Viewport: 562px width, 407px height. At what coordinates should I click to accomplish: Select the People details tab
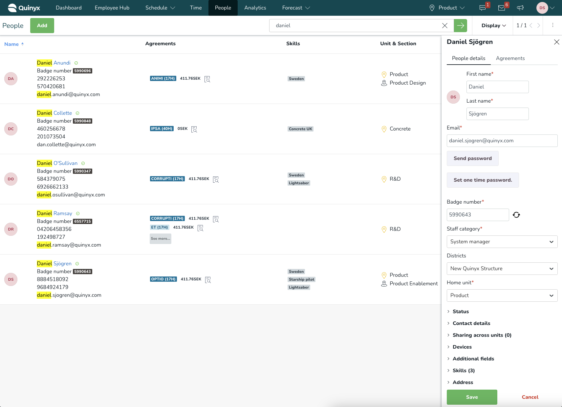468,58
